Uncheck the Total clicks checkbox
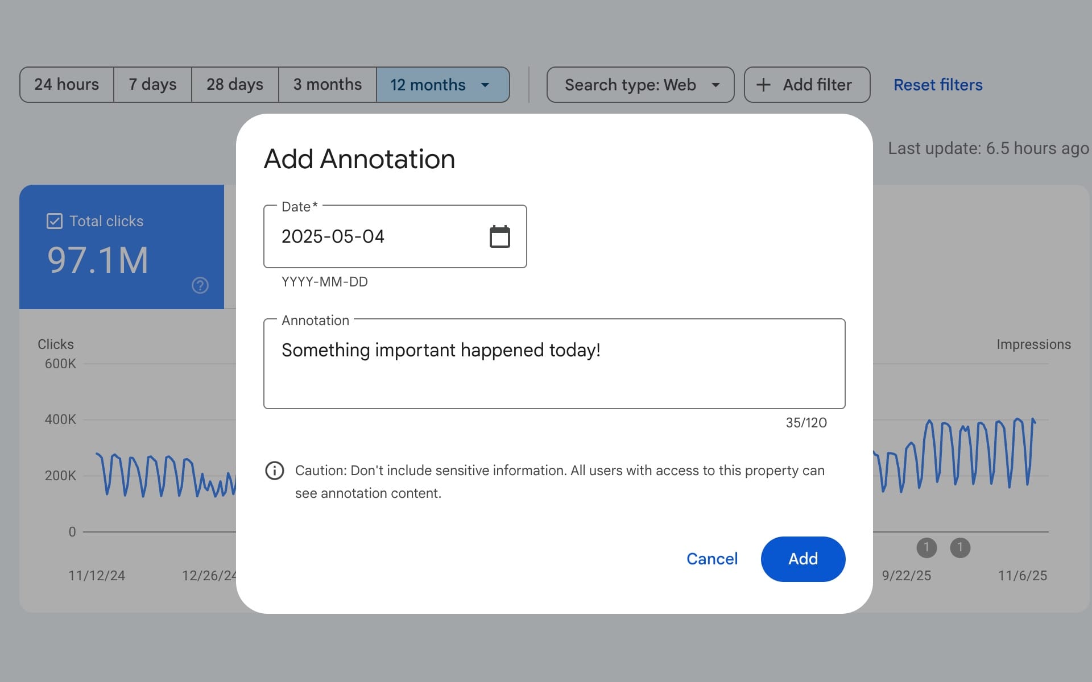Viewport: 1092px width, 682px height. 54,221
